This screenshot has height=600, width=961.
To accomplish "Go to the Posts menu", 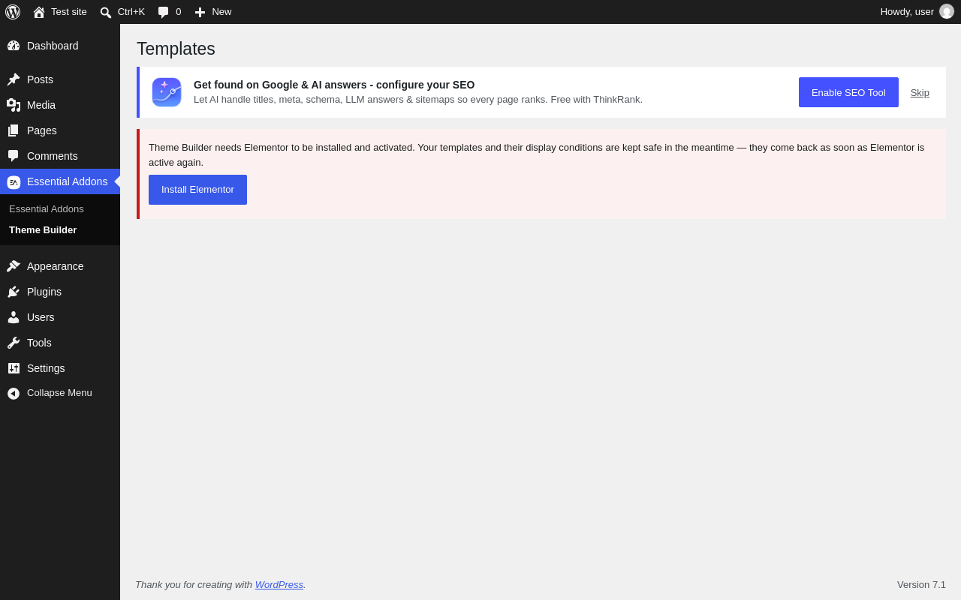I will 60,79.
